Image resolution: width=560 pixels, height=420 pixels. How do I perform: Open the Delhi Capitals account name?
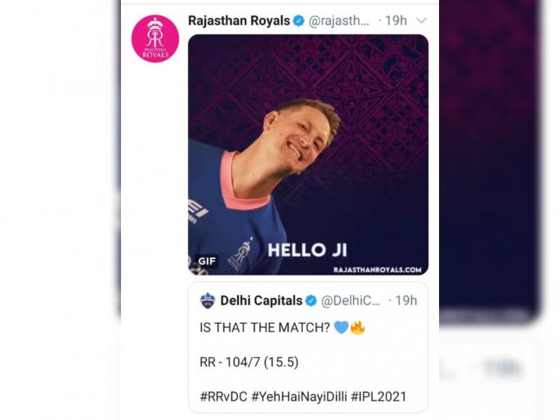(261, 301)
